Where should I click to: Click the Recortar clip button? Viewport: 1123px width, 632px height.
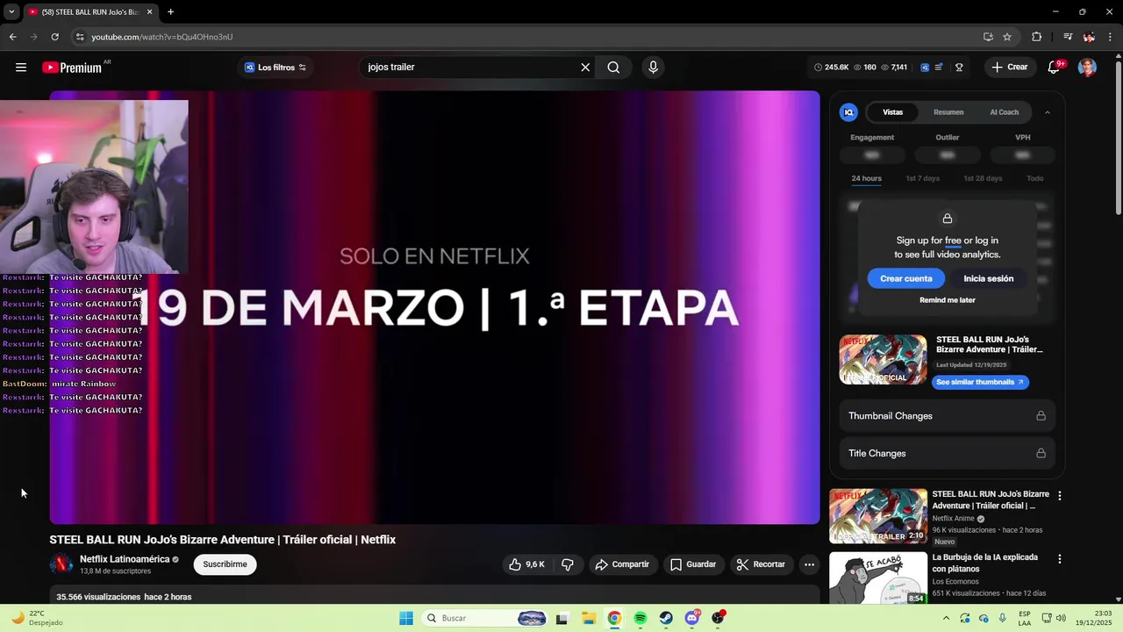[761, 564]
